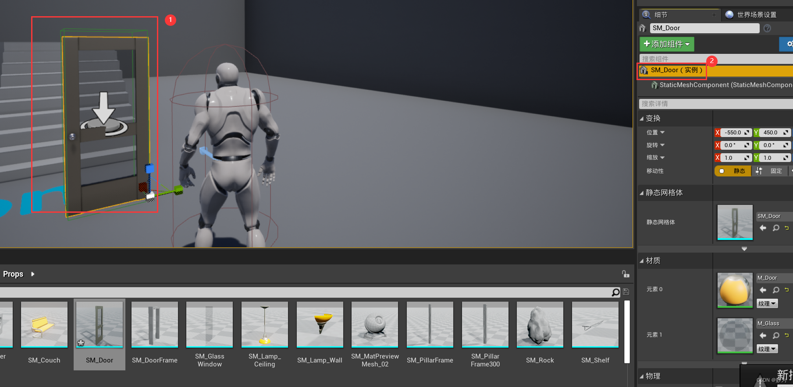
Task: Click the 搜索组件 search field
Action: [716, 59]
